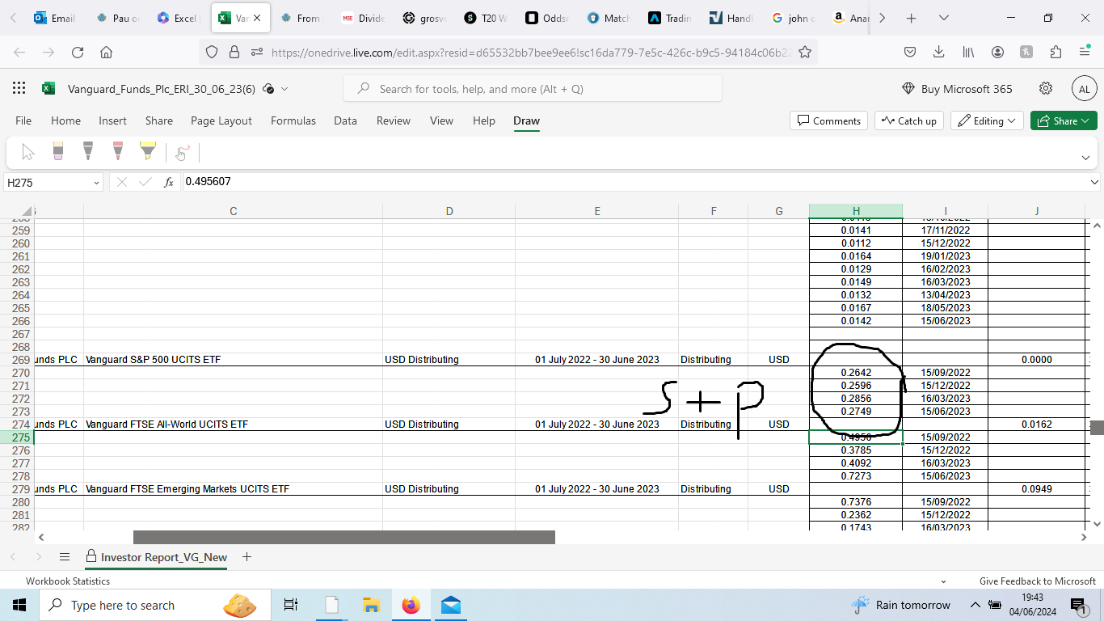Click the cloud save status icon
The width and height of the screenshot is (1104, 621).
[268, 89]
